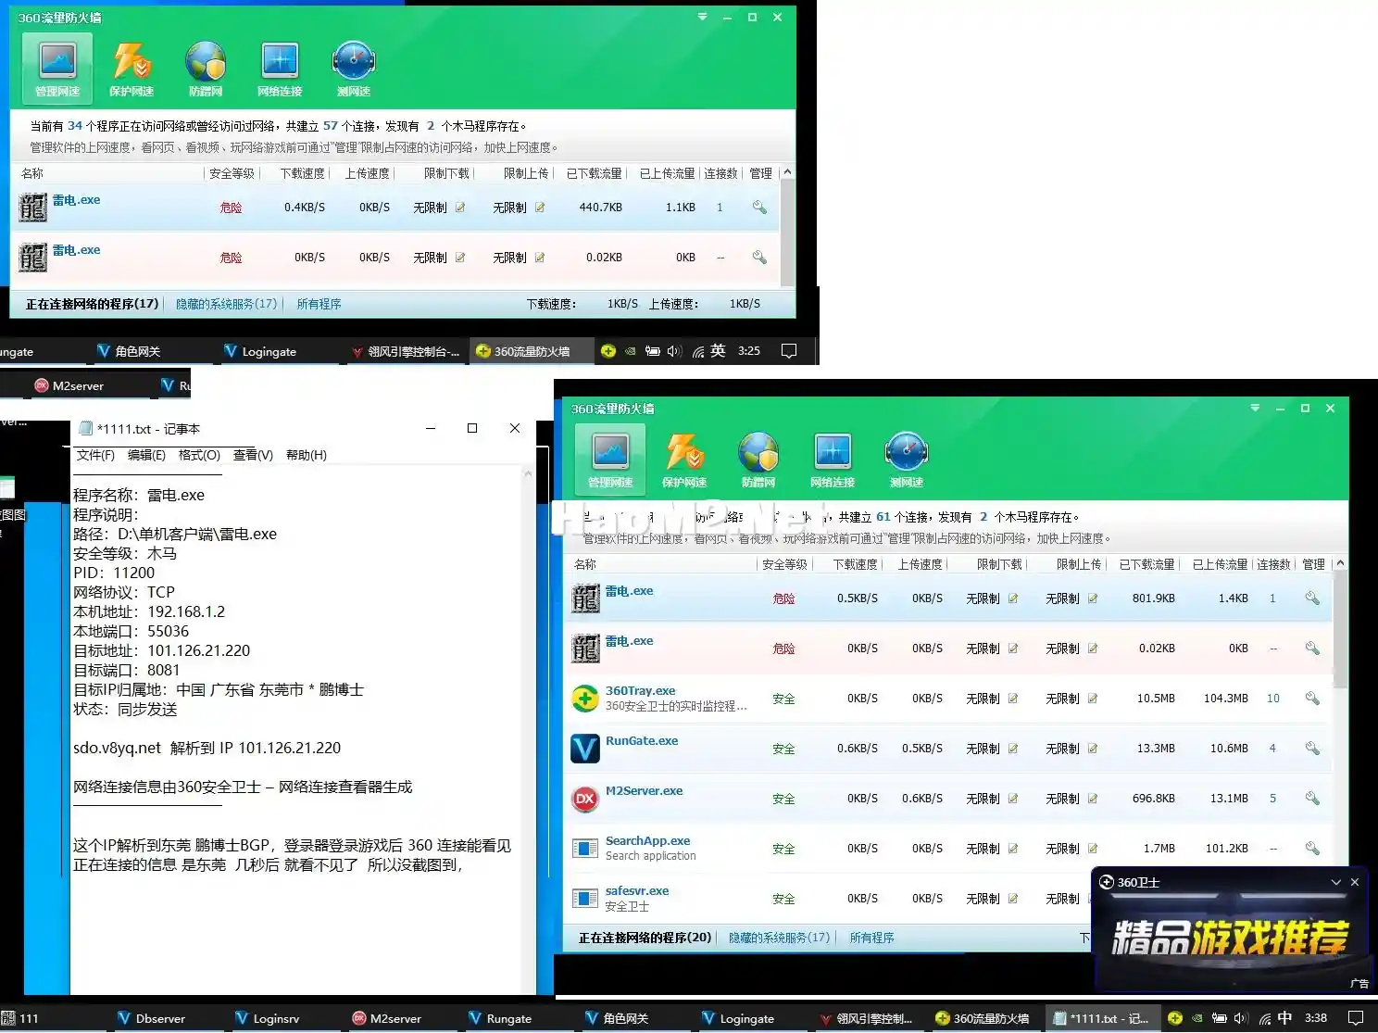1378x1033 pixels.
Task: Click the 360Tray.exe program icon
Action: tap(585, 699)
